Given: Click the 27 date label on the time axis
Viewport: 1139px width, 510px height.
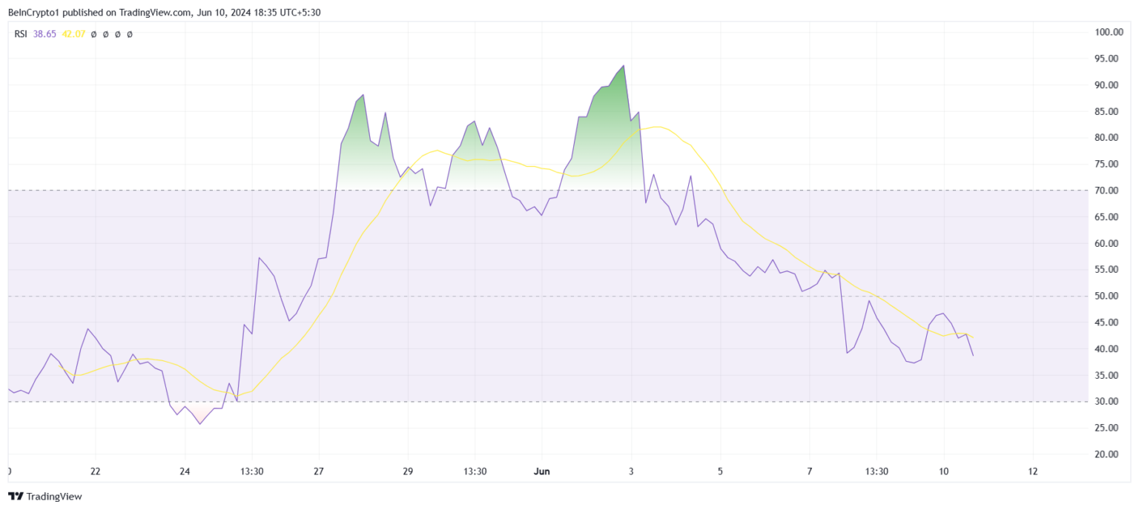Looking at the screenshot, I should pyautogui.click(x=317, y=471).
